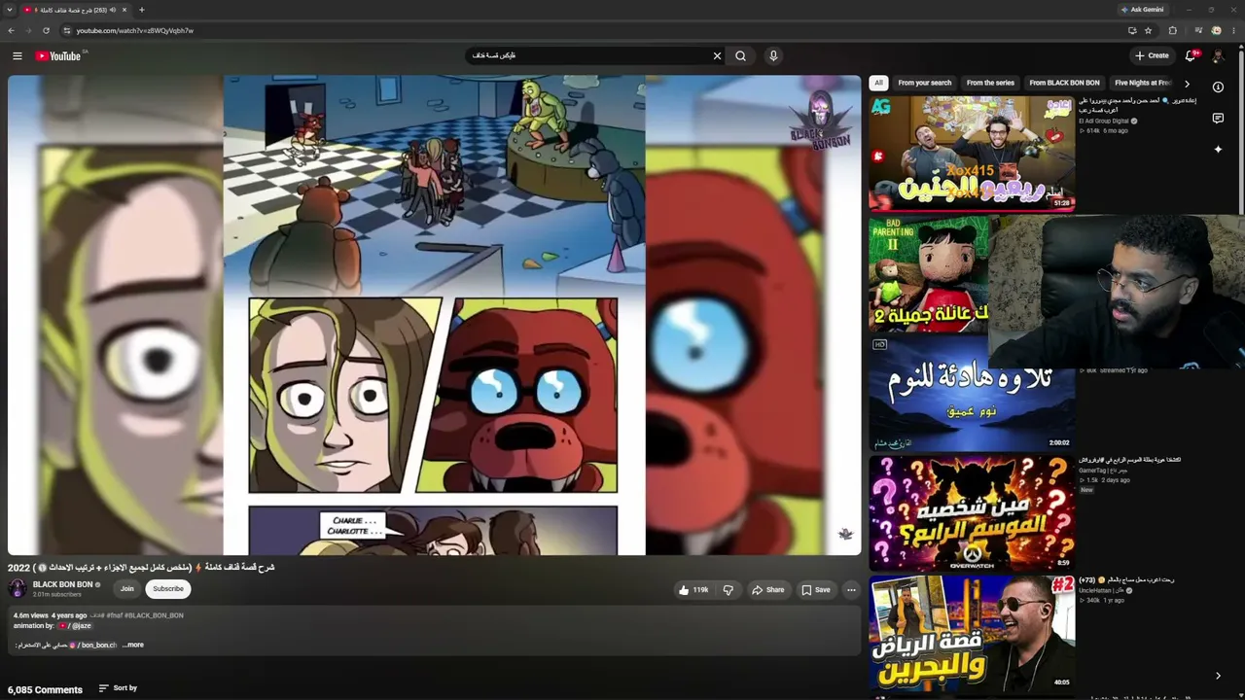This screenshot has width=1245, height=700.
Task: Select the All filter chip
Action: coord(878,83)
